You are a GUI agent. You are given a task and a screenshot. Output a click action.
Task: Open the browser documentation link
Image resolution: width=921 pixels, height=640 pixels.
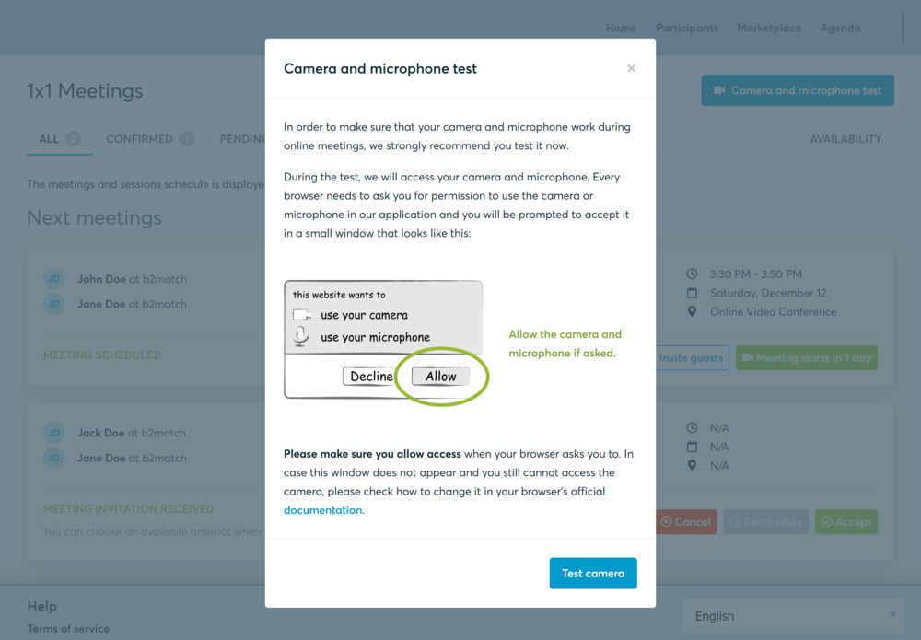click(322, 510)
